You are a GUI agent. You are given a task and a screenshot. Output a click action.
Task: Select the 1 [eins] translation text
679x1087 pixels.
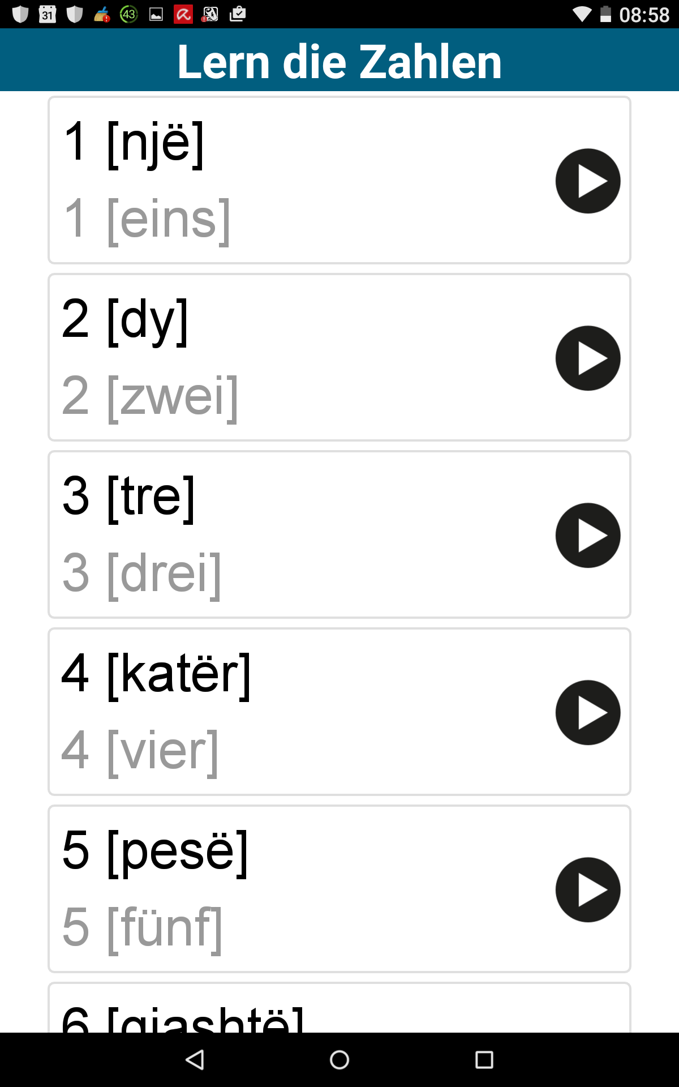pyautogui.click(x=147, y=219)
